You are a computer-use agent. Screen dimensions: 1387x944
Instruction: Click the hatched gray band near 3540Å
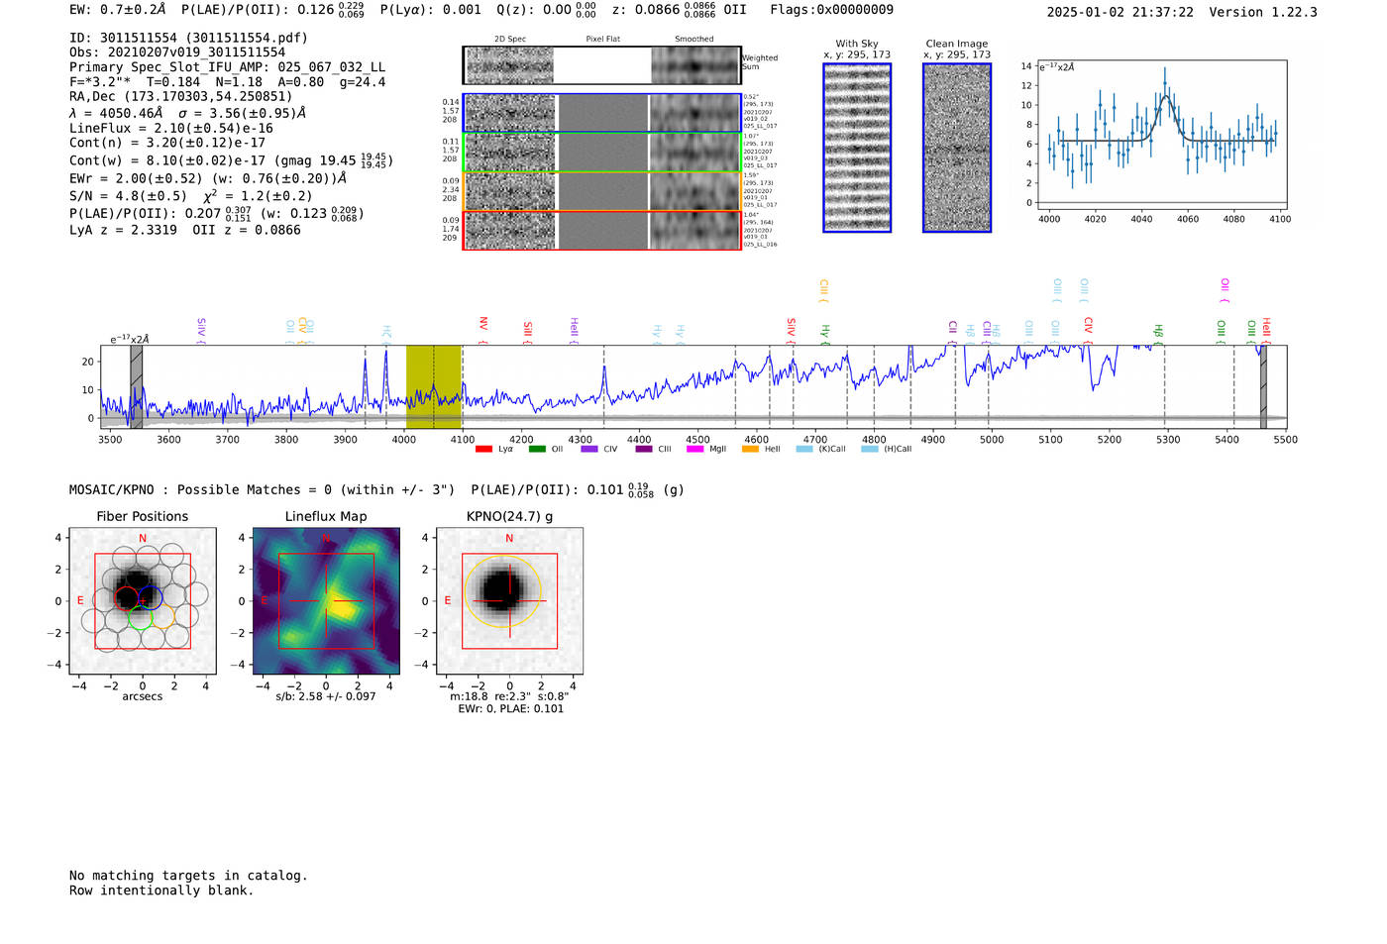[137, 386]
